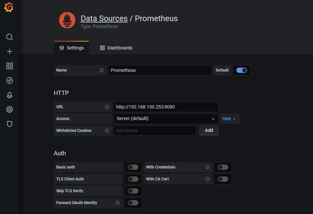Turn on the TLS Client Auth toggle
This screenshot has width=313, height=214.
133,179
